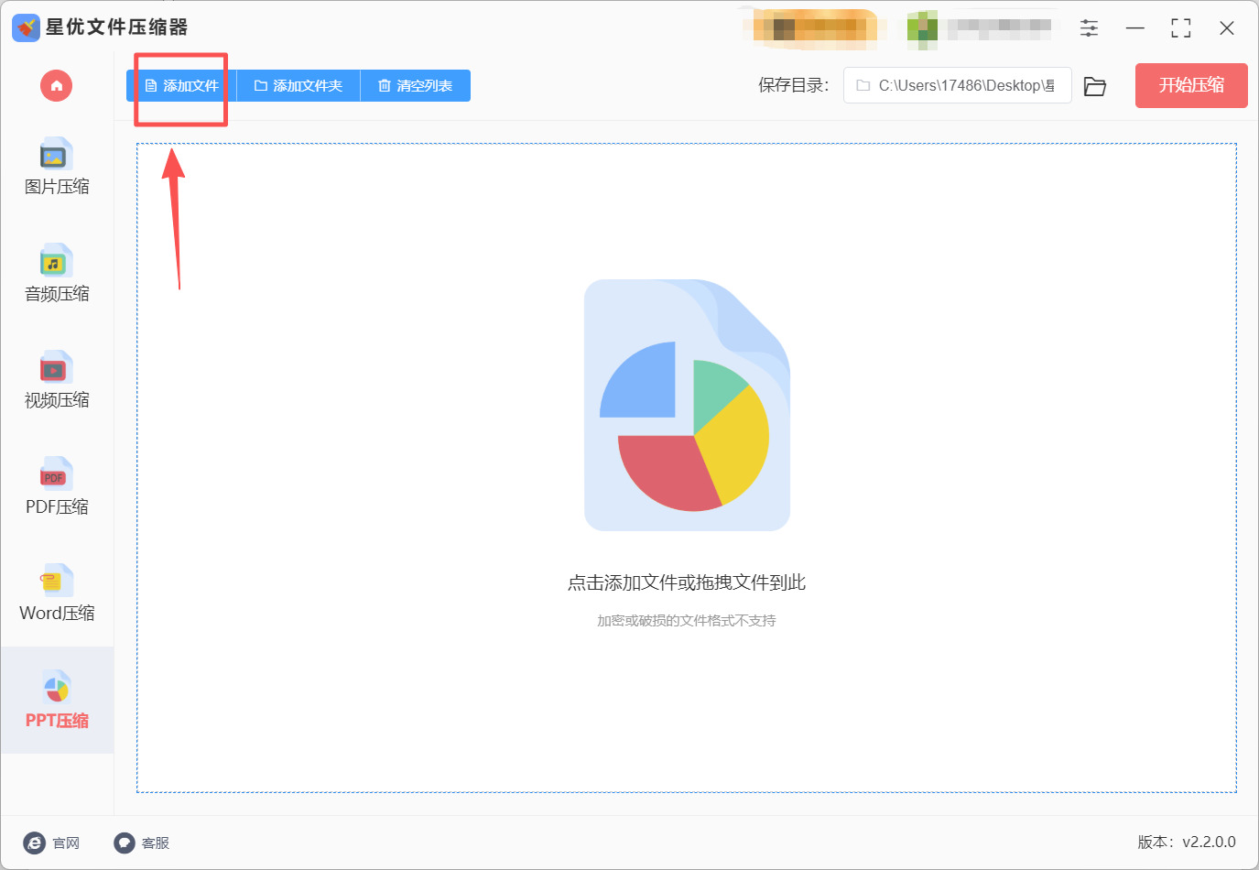Click the version v2.2.0.0 label
This screenshot has width=1259, height=870.
pos(1187,842)
